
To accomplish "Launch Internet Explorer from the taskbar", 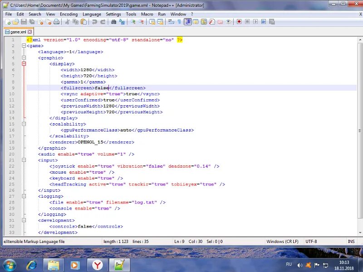I will coord(31,265).
